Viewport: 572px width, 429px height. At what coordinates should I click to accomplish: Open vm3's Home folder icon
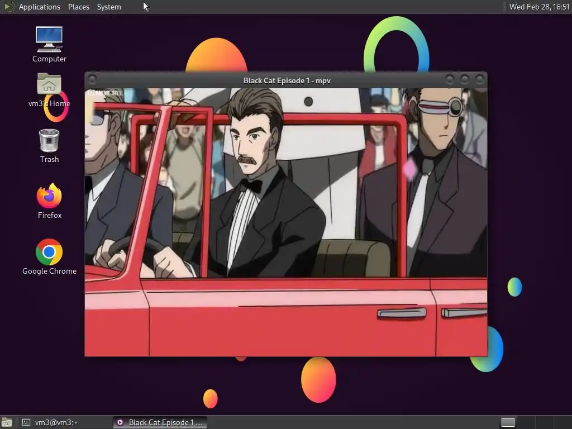pyautogui.click(x=49, y=90)
